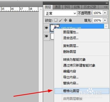
Task: Choose 启用图层蒙版 from context menu
Action: pos(82,99)
